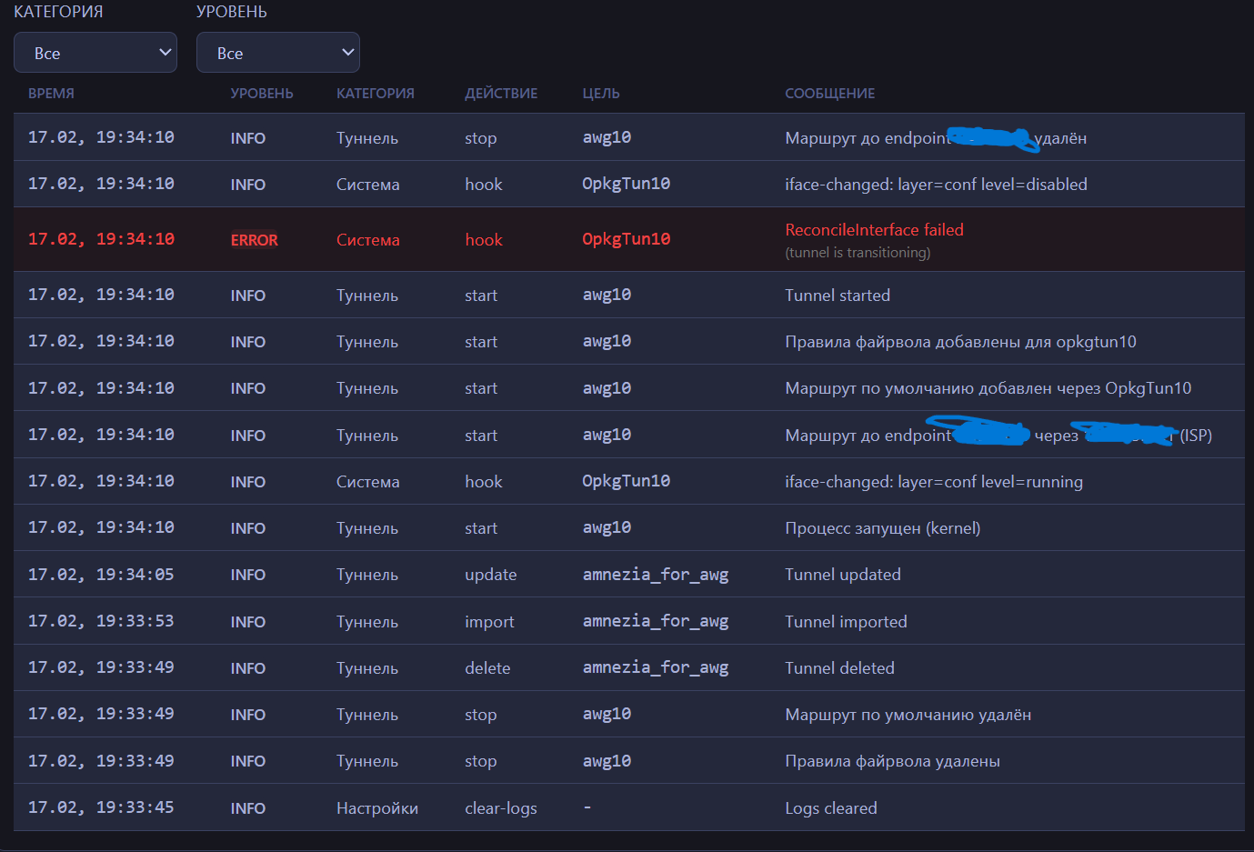
Task: Click the ReconcileInterface failed error message
Action: (874, 230)
